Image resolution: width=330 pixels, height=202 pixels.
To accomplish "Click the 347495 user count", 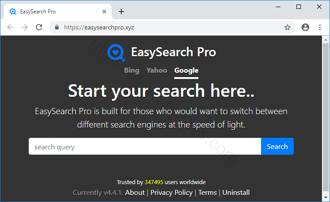I will 154,182.
